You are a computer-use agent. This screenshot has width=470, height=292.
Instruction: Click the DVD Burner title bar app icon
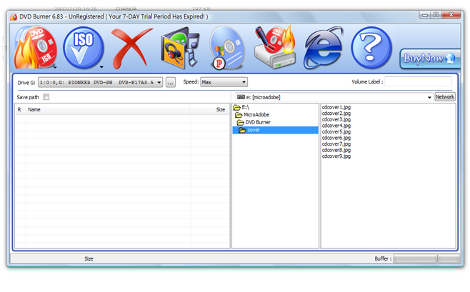14,16
